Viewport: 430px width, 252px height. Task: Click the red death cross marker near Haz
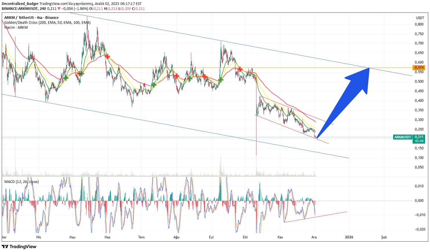[x=107, y=56]
